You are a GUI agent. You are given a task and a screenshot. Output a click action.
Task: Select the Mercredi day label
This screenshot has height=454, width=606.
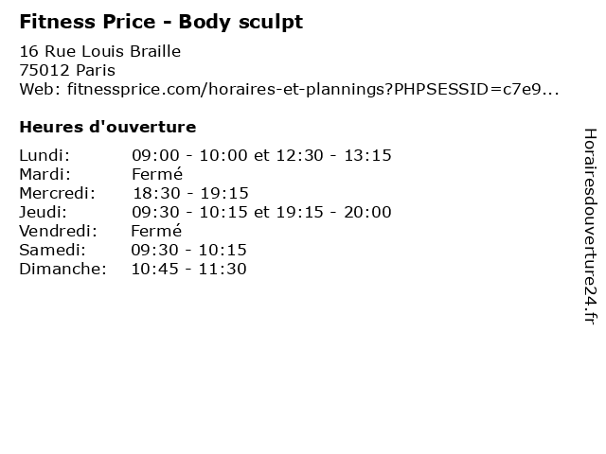(x=57, y=193)
